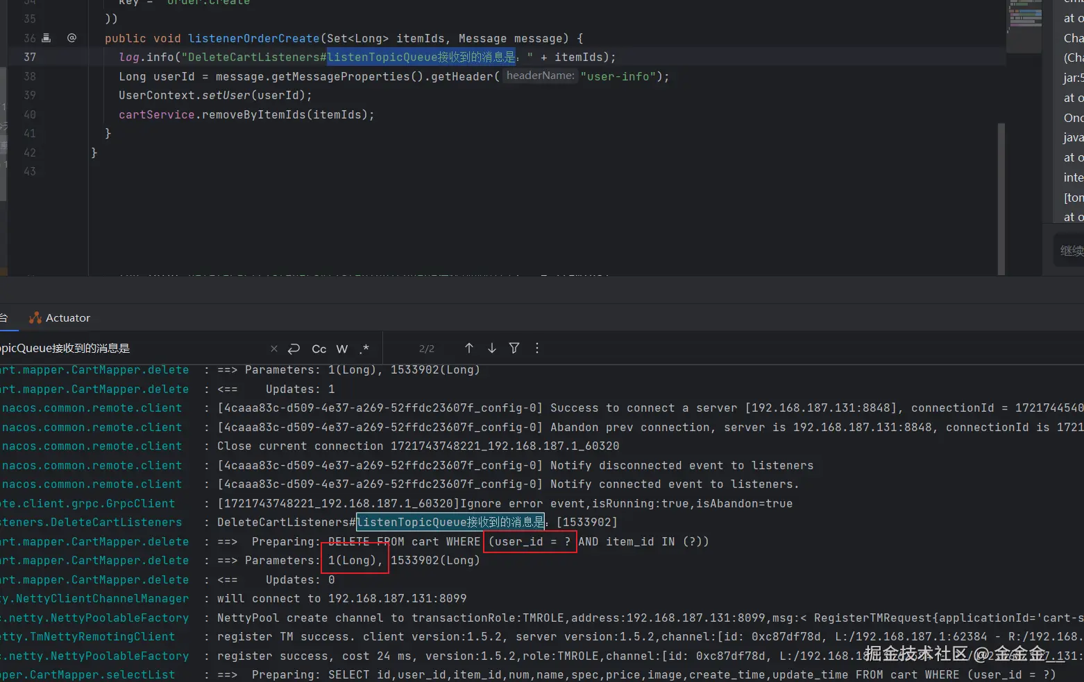Click the new line icon in search bar
1084x682 pixels.
point(294,349)
